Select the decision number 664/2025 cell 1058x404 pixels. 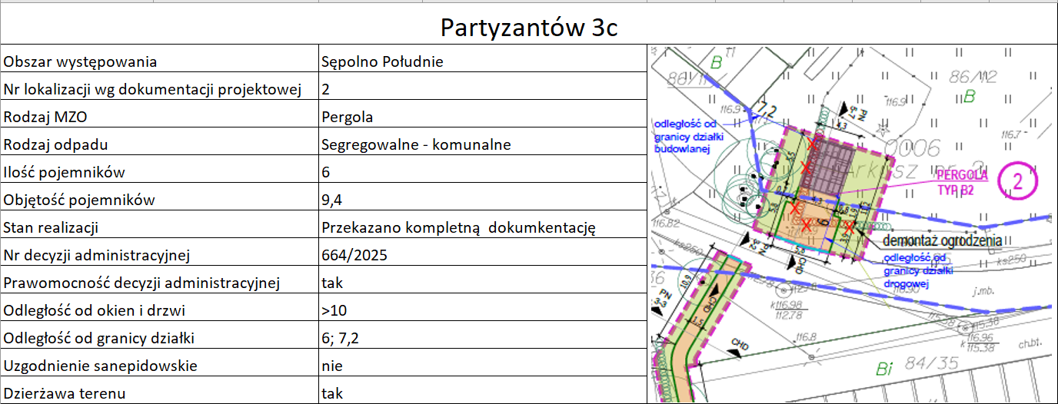click(481, 255)
